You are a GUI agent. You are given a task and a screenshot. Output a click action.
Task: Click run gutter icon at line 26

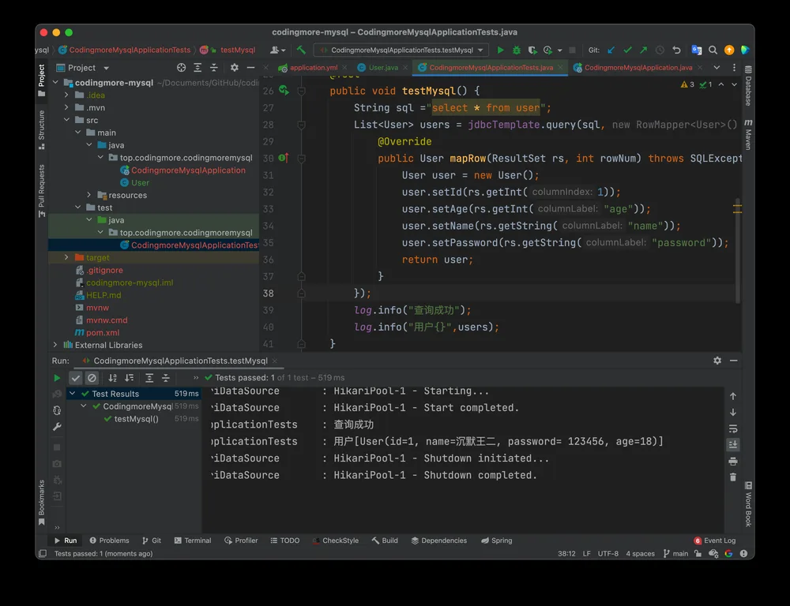pos(284,90)
